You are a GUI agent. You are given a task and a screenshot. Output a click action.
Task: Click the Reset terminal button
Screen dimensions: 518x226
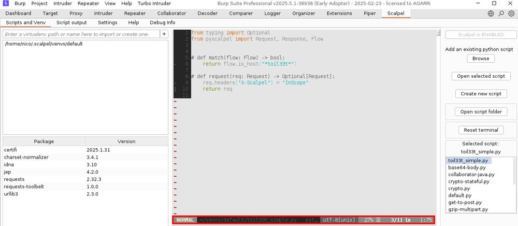tap(481, 130)
